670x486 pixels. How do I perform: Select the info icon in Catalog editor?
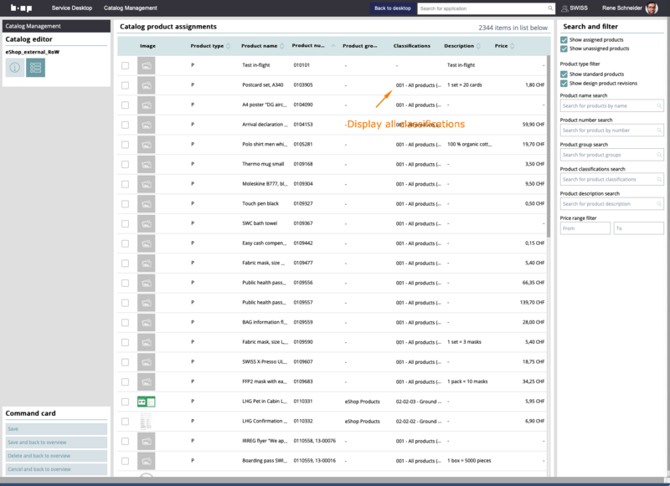(14, 67)
